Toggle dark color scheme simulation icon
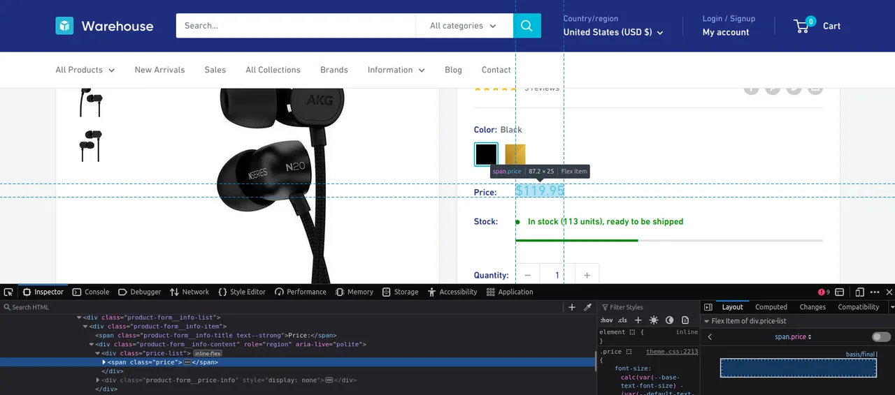The image size is (895, 395). point(669,320)
